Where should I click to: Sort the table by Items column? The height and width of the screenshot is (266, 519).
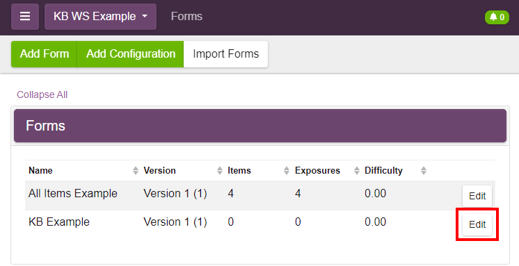coord(258,171)
